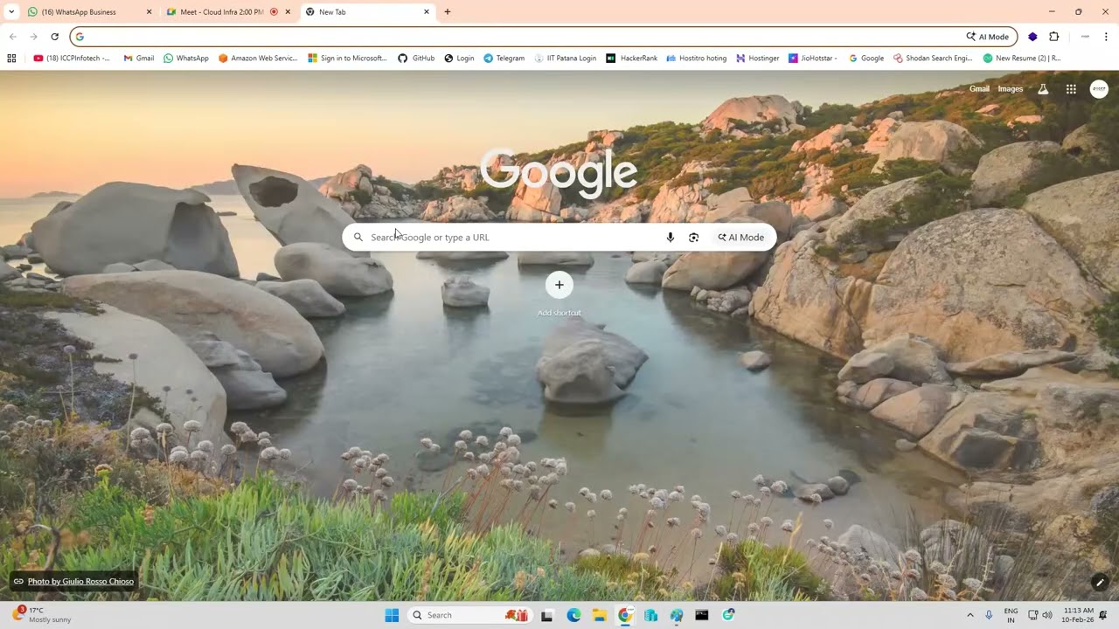Open the GitHub bookmark
This screenshot has width=1119, height=629.
[x=416, y=59]
